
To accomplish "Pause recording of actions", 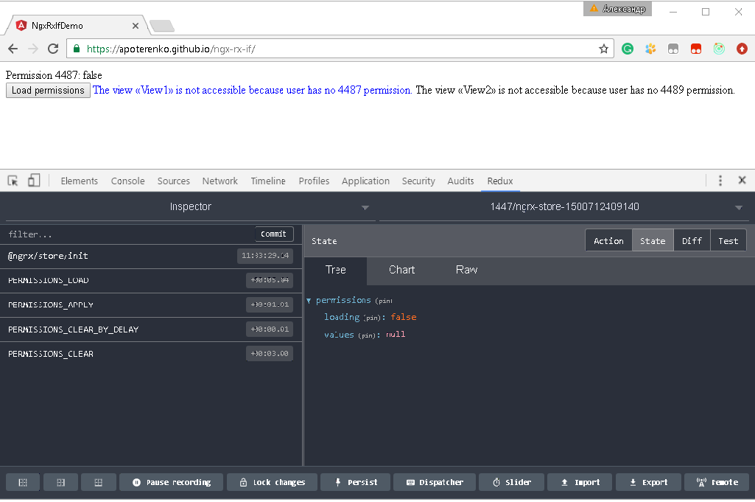I will 172,482.
